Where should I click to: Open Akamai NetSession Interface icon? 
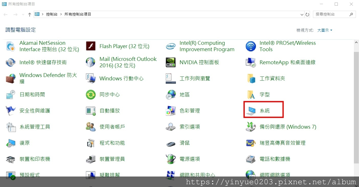click(11, 46)
